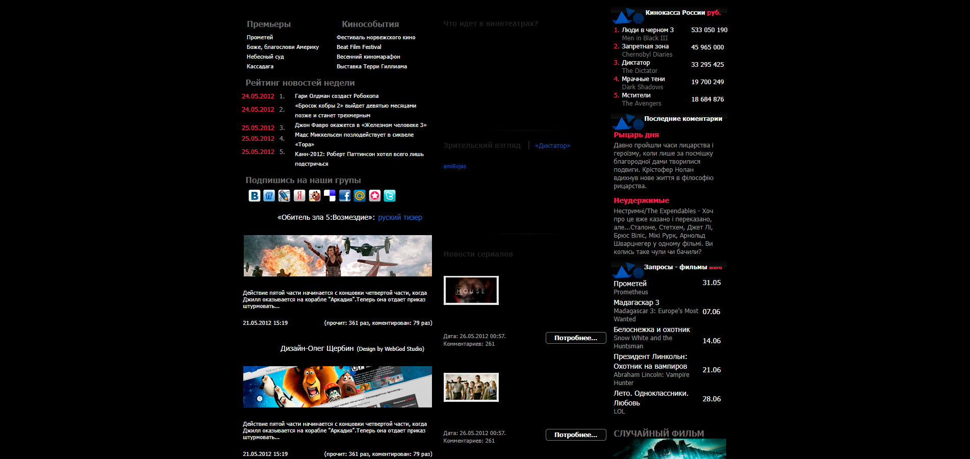Click Последние коментарии header
Viewport: 970px width, 459px height.
pyautogui.click(x=683, y=119)
